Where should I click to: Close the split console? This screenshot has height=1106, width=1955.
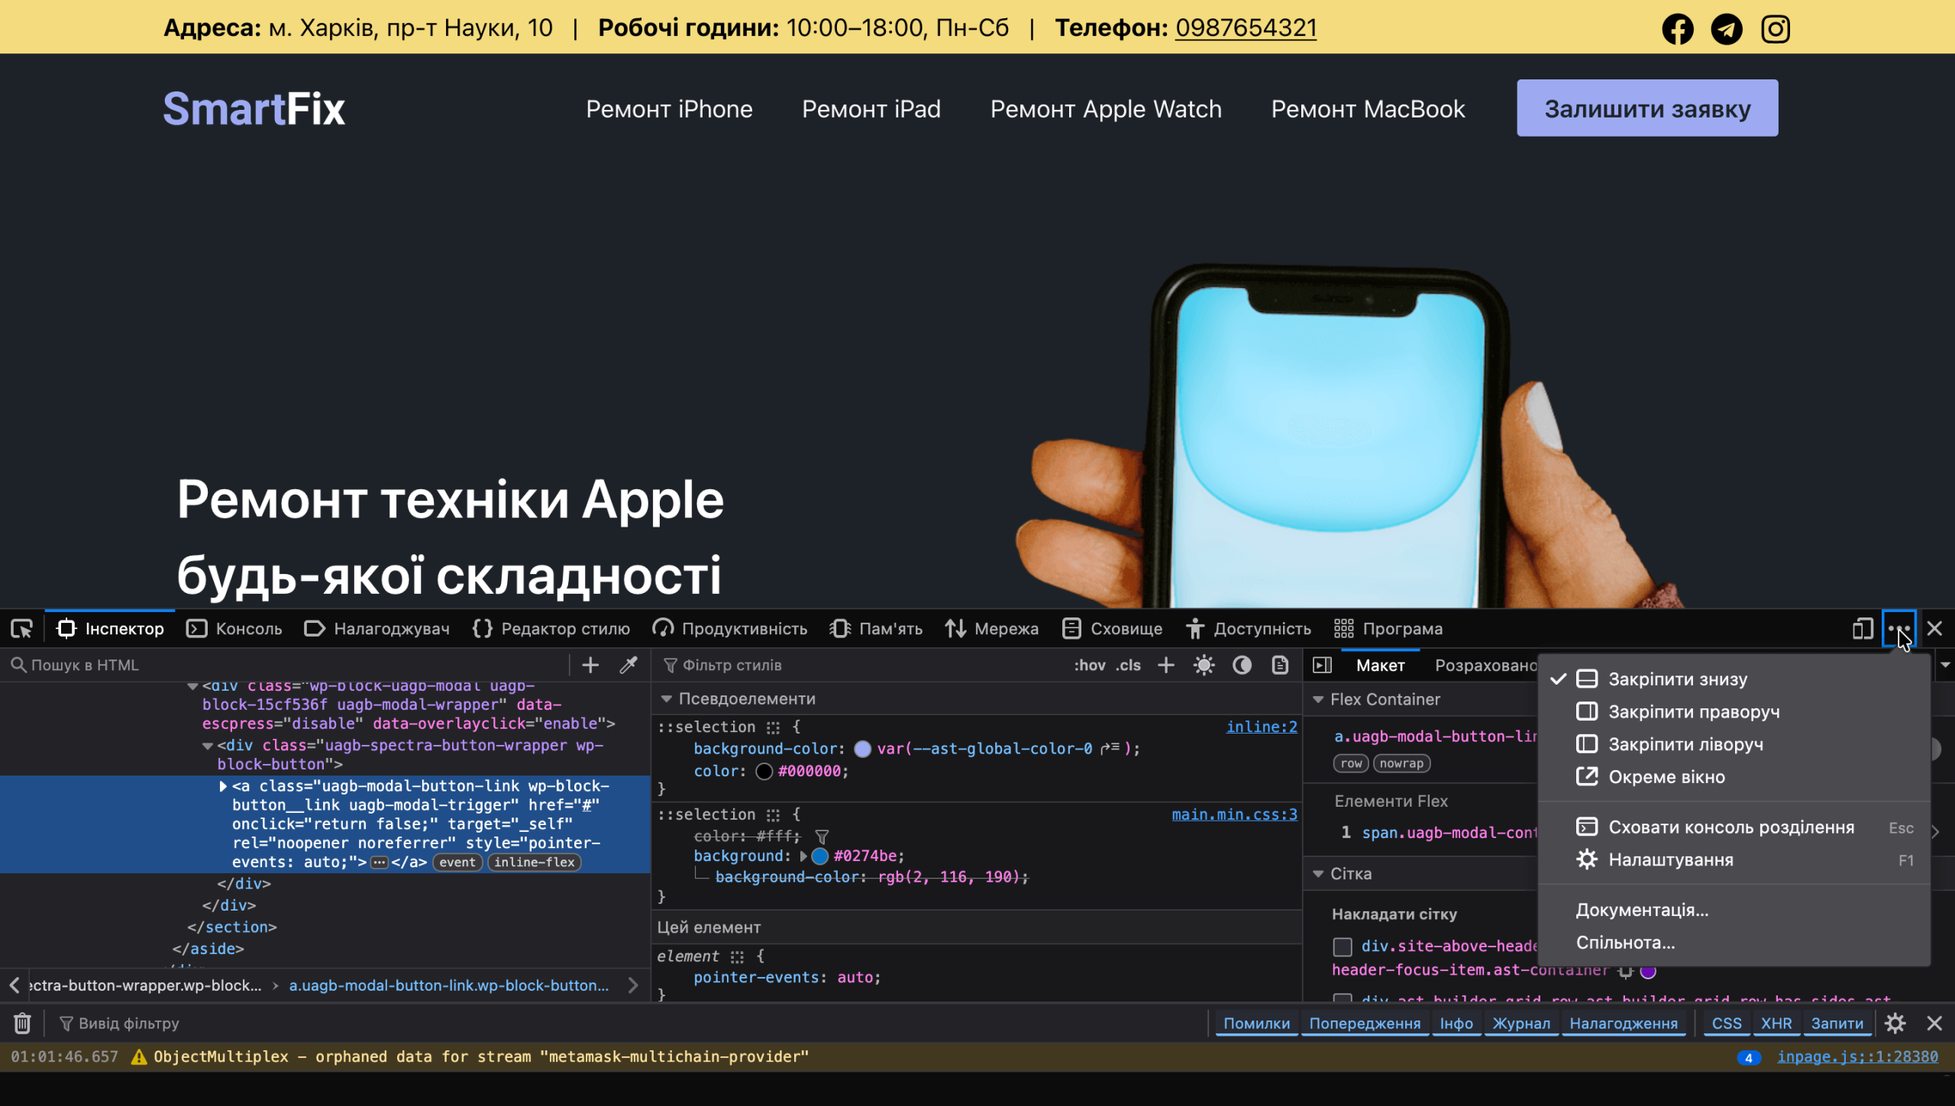[x=1934, y=1023]
